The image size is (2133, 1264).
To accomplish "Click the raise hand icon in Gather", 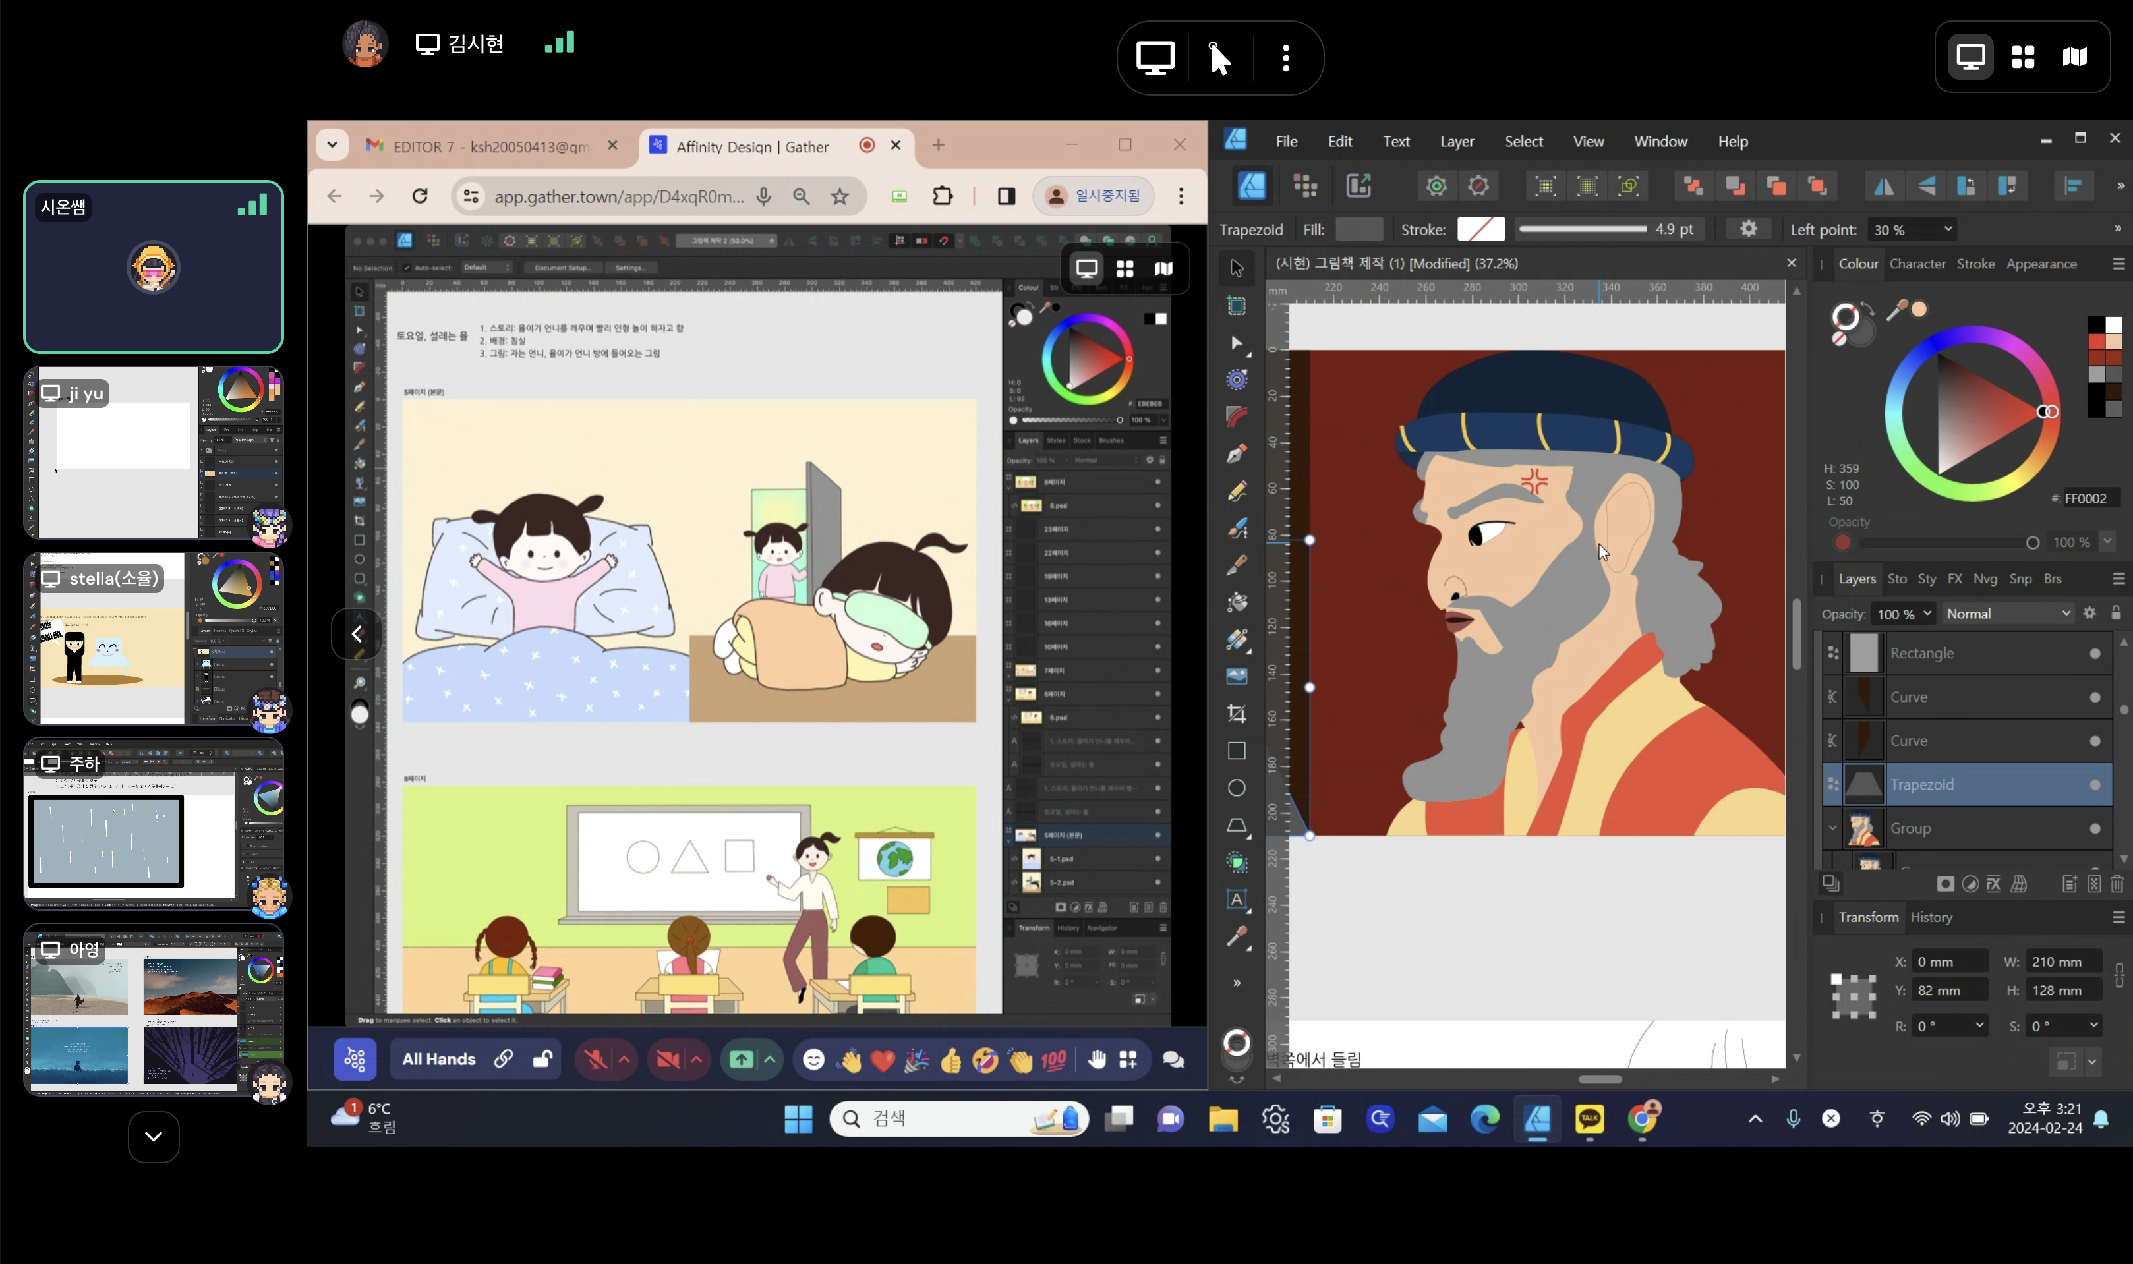I will point(1097,1060).
